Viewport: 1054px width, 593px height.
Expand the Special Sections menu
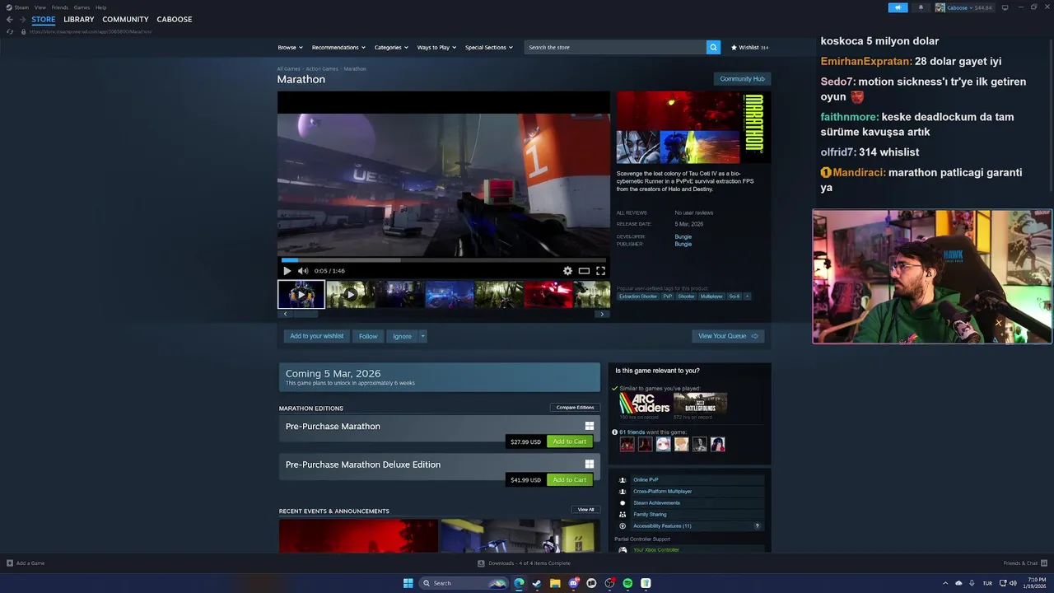click(488, 47)
